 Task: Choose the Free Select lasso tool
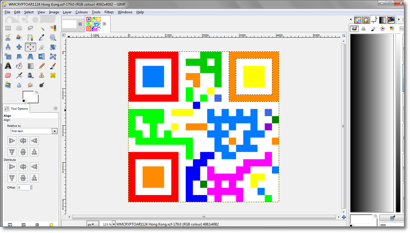30,28
